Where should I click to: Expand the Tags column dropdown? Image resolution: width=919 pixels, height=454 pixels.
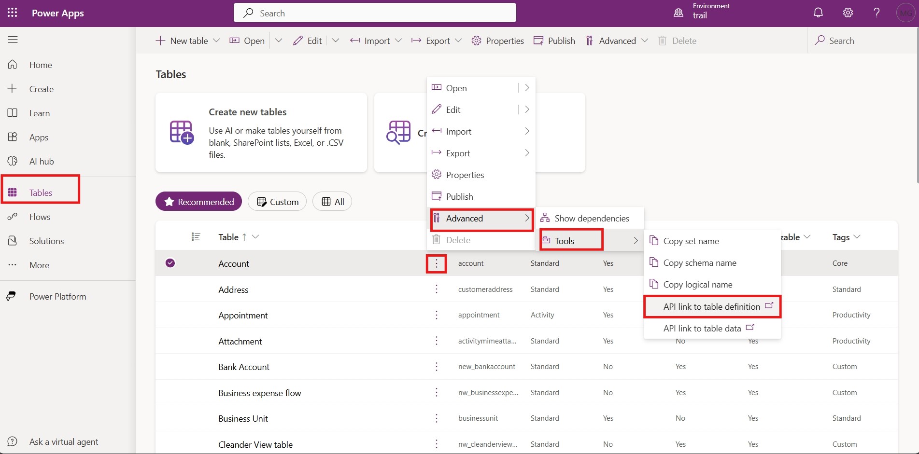pyautogui.click(x=857, y=237)
